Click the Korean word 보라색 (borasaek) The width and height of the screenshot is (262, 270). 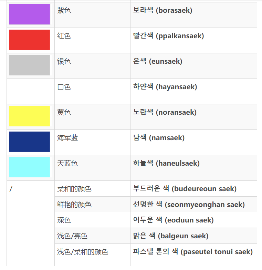tap(163, 10)
